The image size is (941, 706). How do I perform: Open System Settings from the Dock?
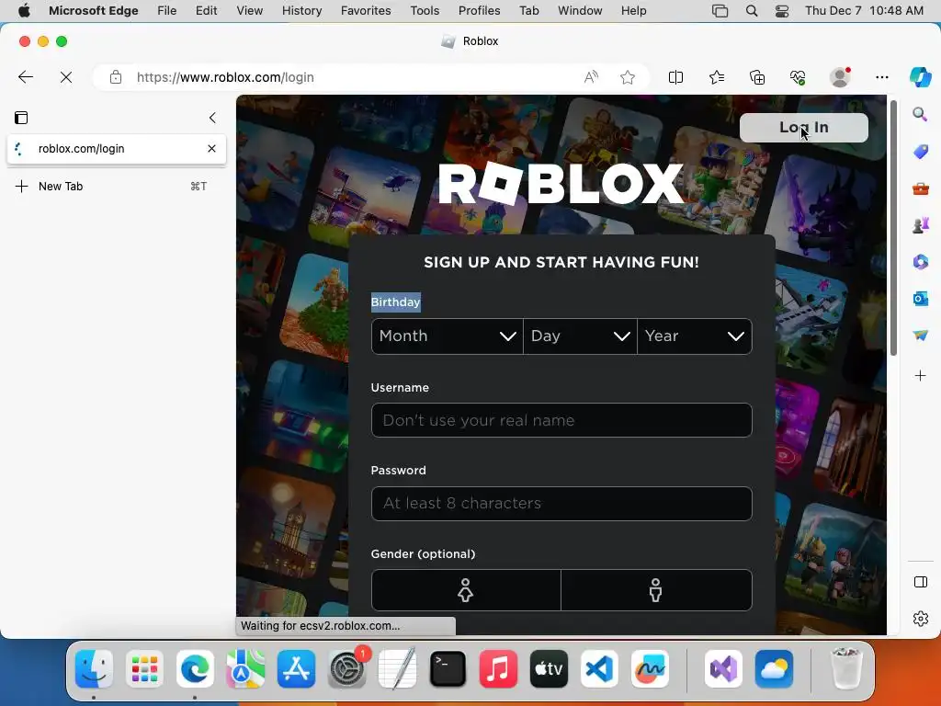[x=346, y=669]
